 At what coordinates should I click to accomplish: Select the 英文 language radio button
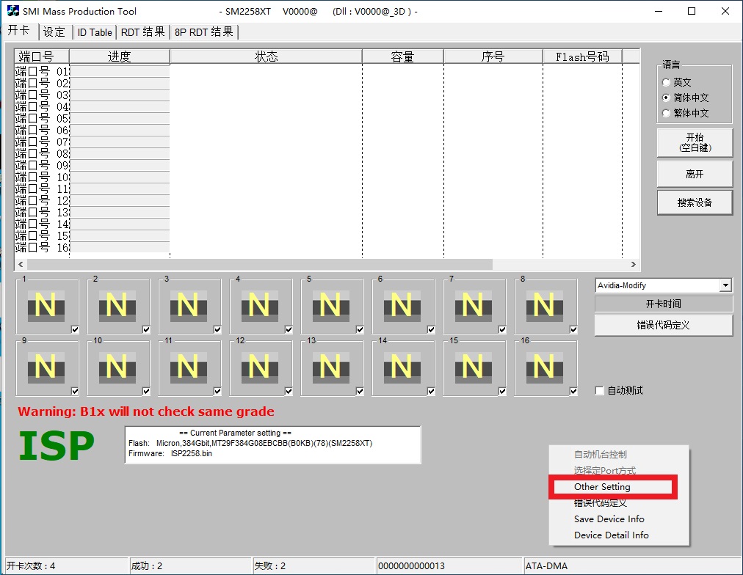(667, 83)
